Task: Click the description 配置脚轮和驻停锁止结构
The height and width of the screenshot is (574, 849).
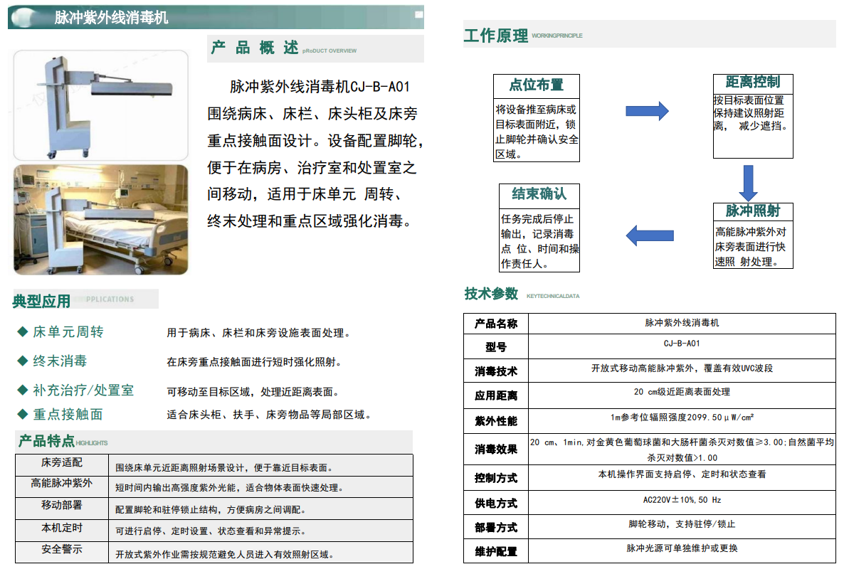Action: tap(211, 510)
